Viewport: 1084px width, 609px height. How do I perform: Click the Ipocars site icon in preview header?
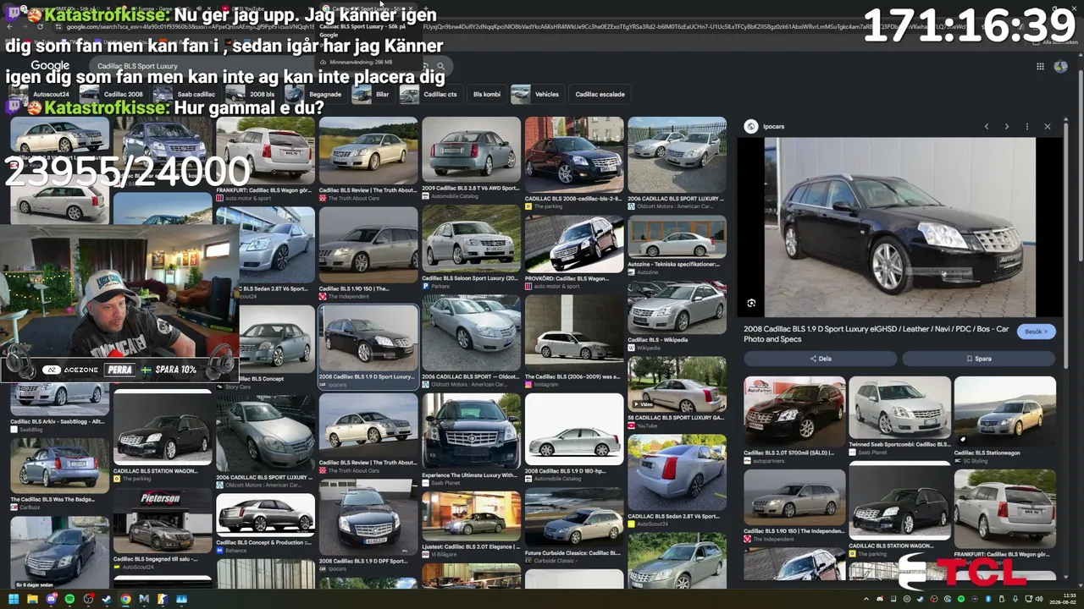pos(750,127)
